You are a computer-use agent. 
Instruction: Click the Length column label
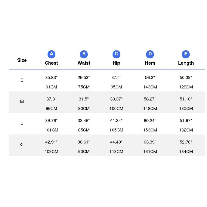pyautogui.click(x=186, y=63)
